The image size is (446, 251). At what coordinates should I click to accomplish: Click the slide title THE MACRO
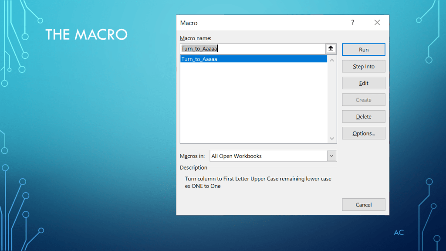click(x=86, y=34)
